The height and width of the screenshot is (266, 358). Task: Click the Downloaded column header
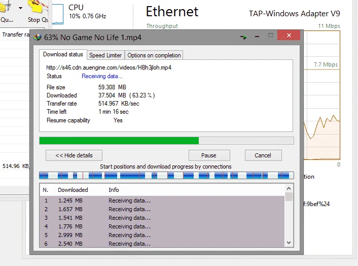(x=80, y=190)
